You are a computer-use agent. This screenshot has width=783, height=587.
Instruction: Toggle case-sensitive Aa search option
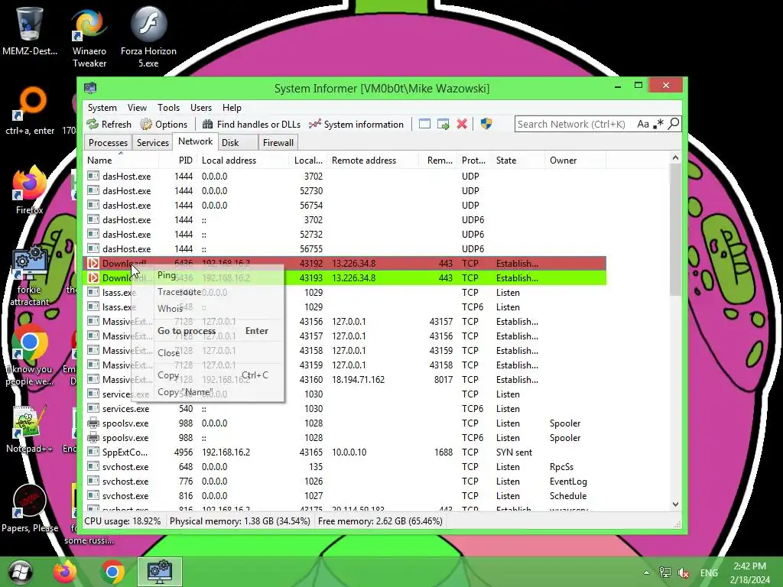(642, 124)
